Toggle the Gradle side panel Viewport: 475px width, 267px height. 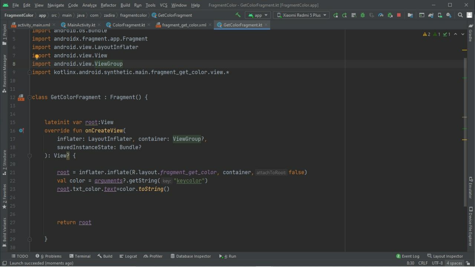click(x=471, y=33)
